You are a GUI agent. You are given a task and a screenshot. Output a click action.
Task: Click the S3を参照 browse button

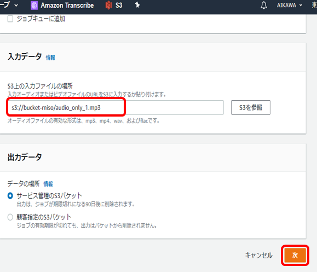251,107
